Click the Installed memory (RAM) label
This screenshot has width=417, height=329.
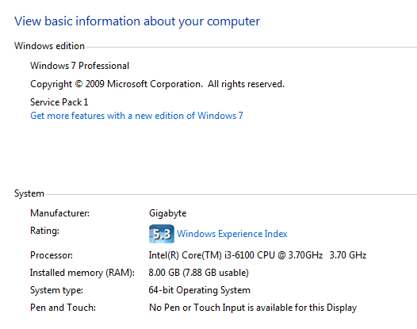tap(82, 273)
